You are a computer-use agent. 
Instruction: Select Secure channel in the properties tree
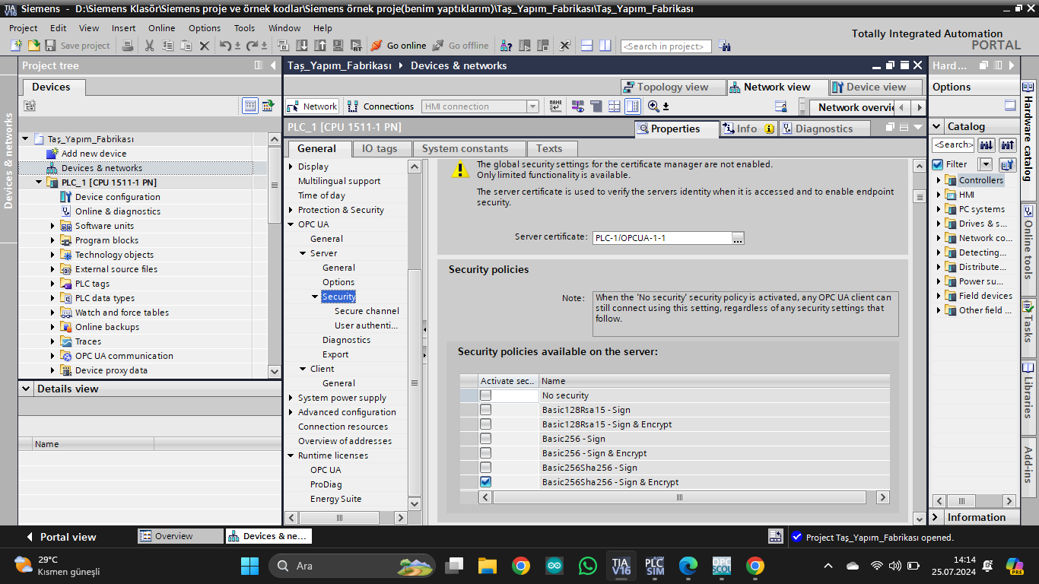click(x=367, y=311)
